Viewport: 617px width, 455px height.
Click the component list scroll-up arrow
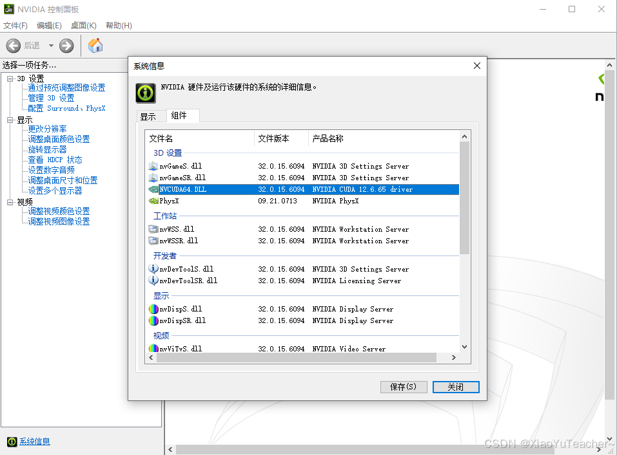pos(464,136)
